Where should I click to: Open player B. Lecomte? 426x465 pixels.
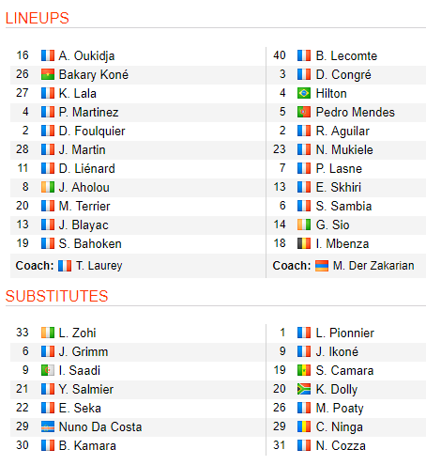[x=346, y=56]
